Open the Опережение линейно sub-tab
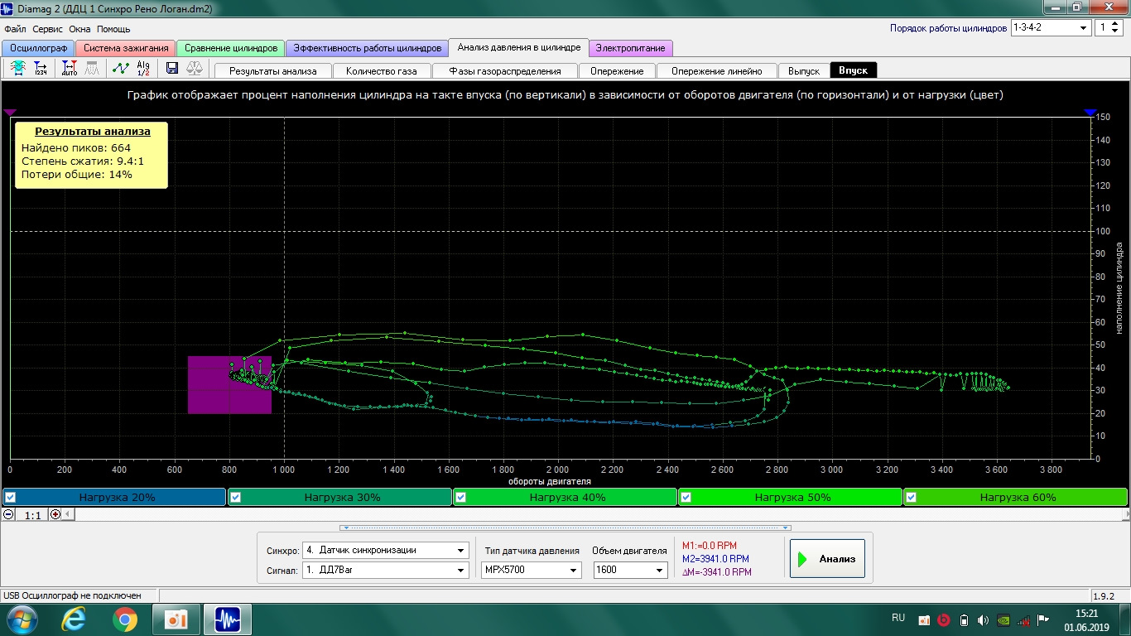This screenshot has width=1131, height=636. click(x=717, y=71)
